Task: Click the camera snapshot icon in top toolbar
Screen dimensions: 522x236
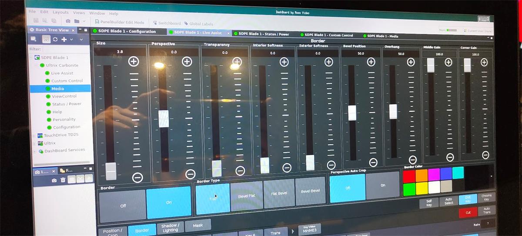Action: (68, 21)
